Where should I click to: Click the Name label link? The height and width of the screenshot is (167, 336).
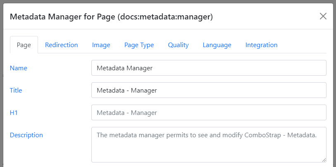(18, 68)
